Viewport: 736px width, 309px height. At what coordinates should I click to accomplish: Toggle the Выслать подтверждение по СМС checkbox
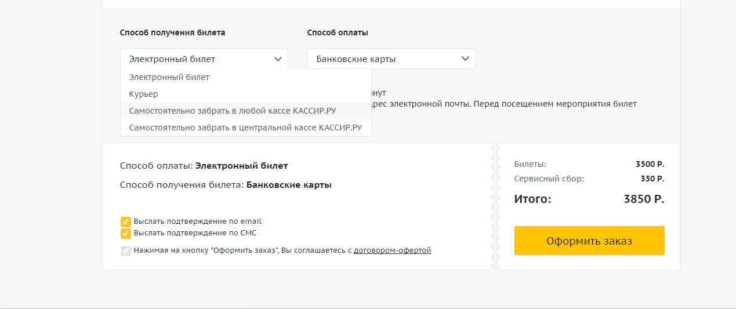coord(125,233)
